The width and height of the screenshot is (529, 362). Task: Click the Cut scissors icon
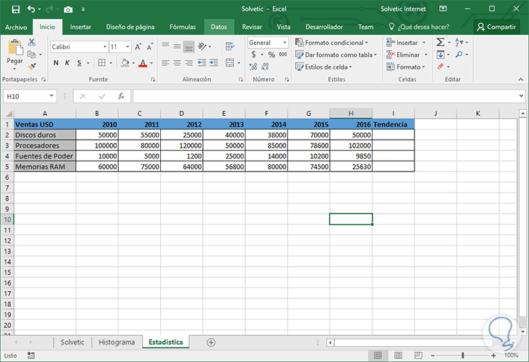tap(32, 43)
